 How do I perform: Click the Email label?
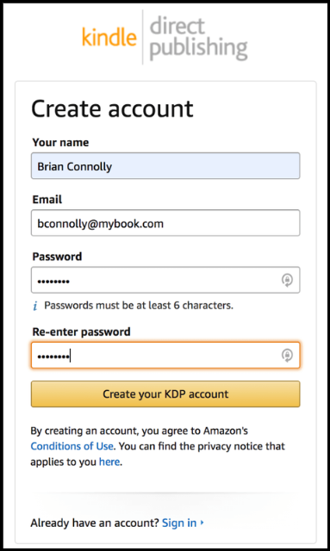[47, 199]
